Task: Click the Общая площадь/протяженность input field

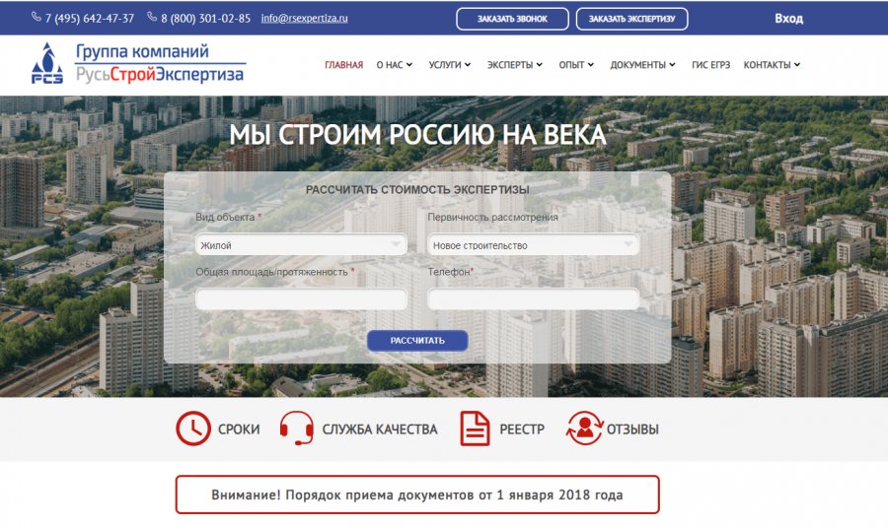Action: point(301,298)
